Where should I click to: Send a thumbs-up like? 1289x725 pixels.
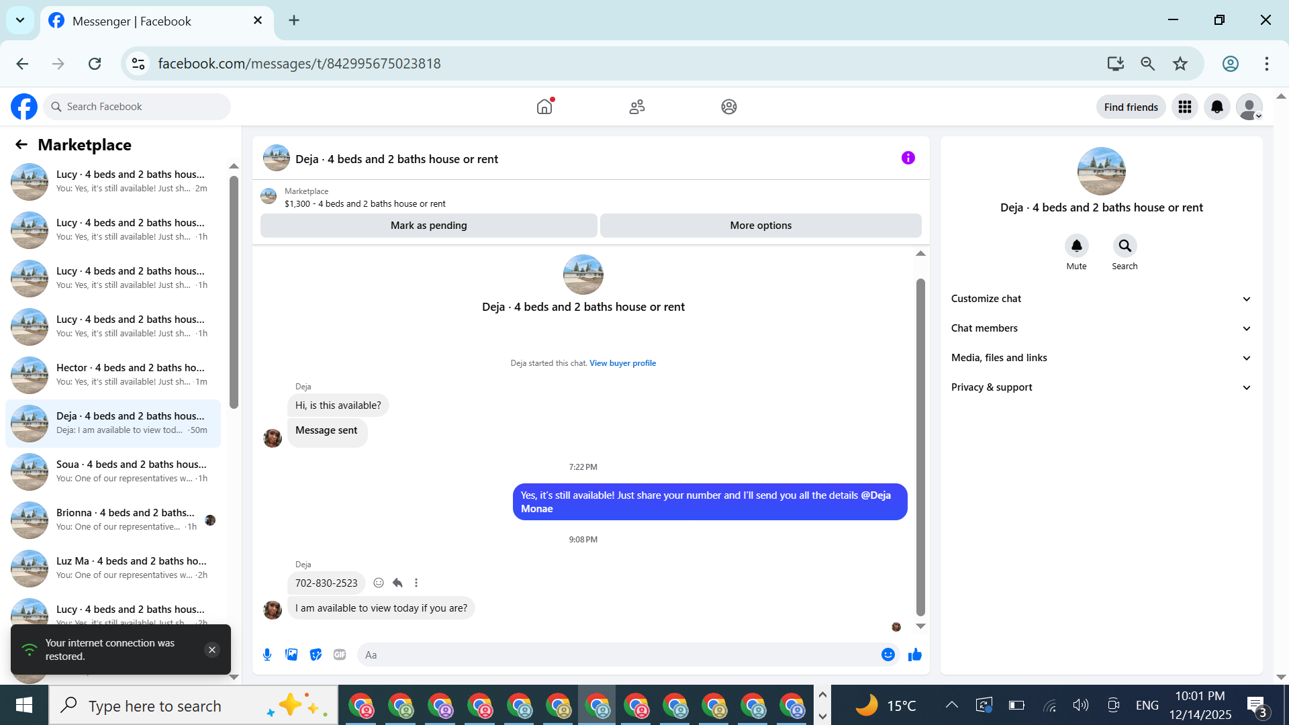(x=914, y=655)
